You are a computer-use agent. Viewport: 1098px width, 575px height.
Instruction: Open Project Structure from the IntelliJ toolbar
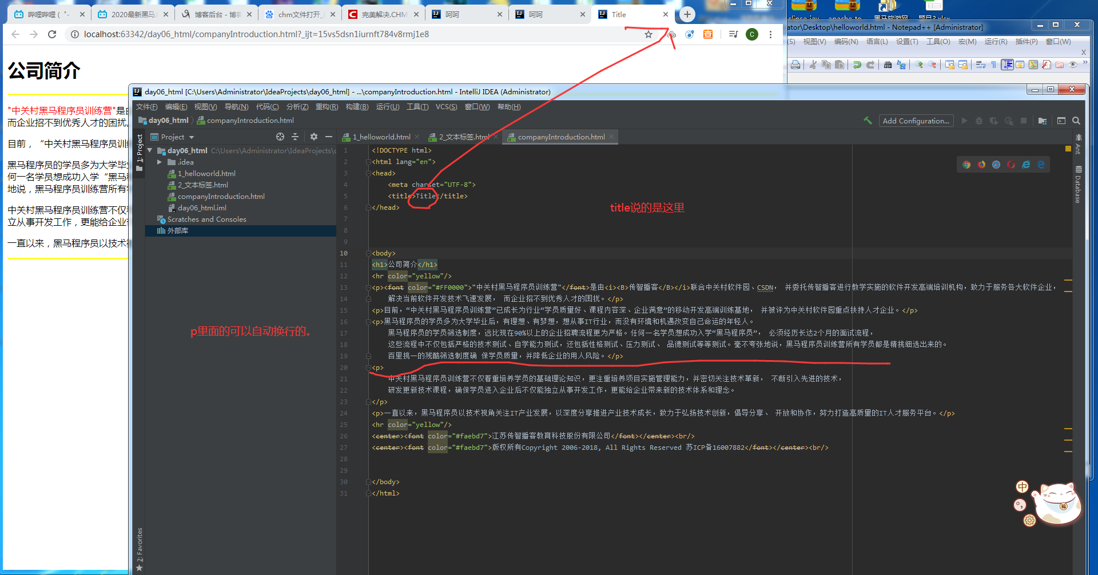[1043, 121]
